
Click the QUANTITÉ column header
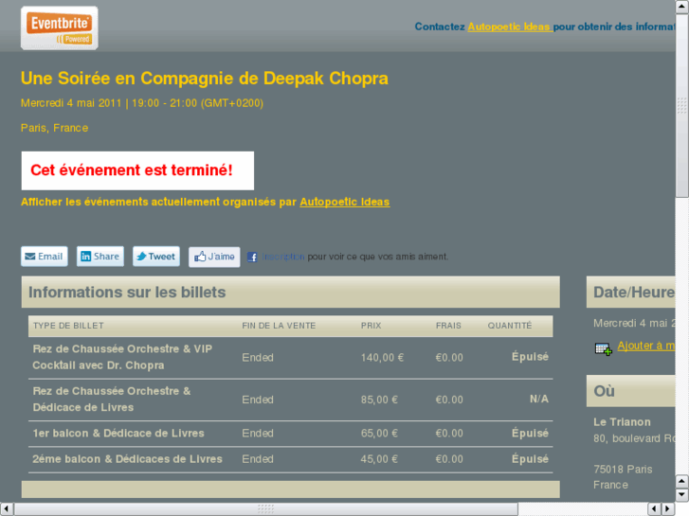[510, 326]
